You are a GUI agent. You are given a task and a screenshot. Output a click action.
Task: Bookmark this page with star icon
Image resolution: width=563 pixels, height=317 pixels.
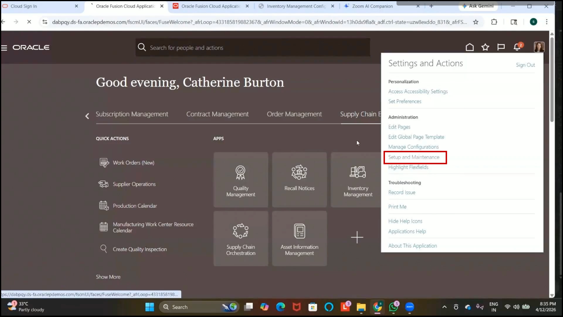click(476, 22)
